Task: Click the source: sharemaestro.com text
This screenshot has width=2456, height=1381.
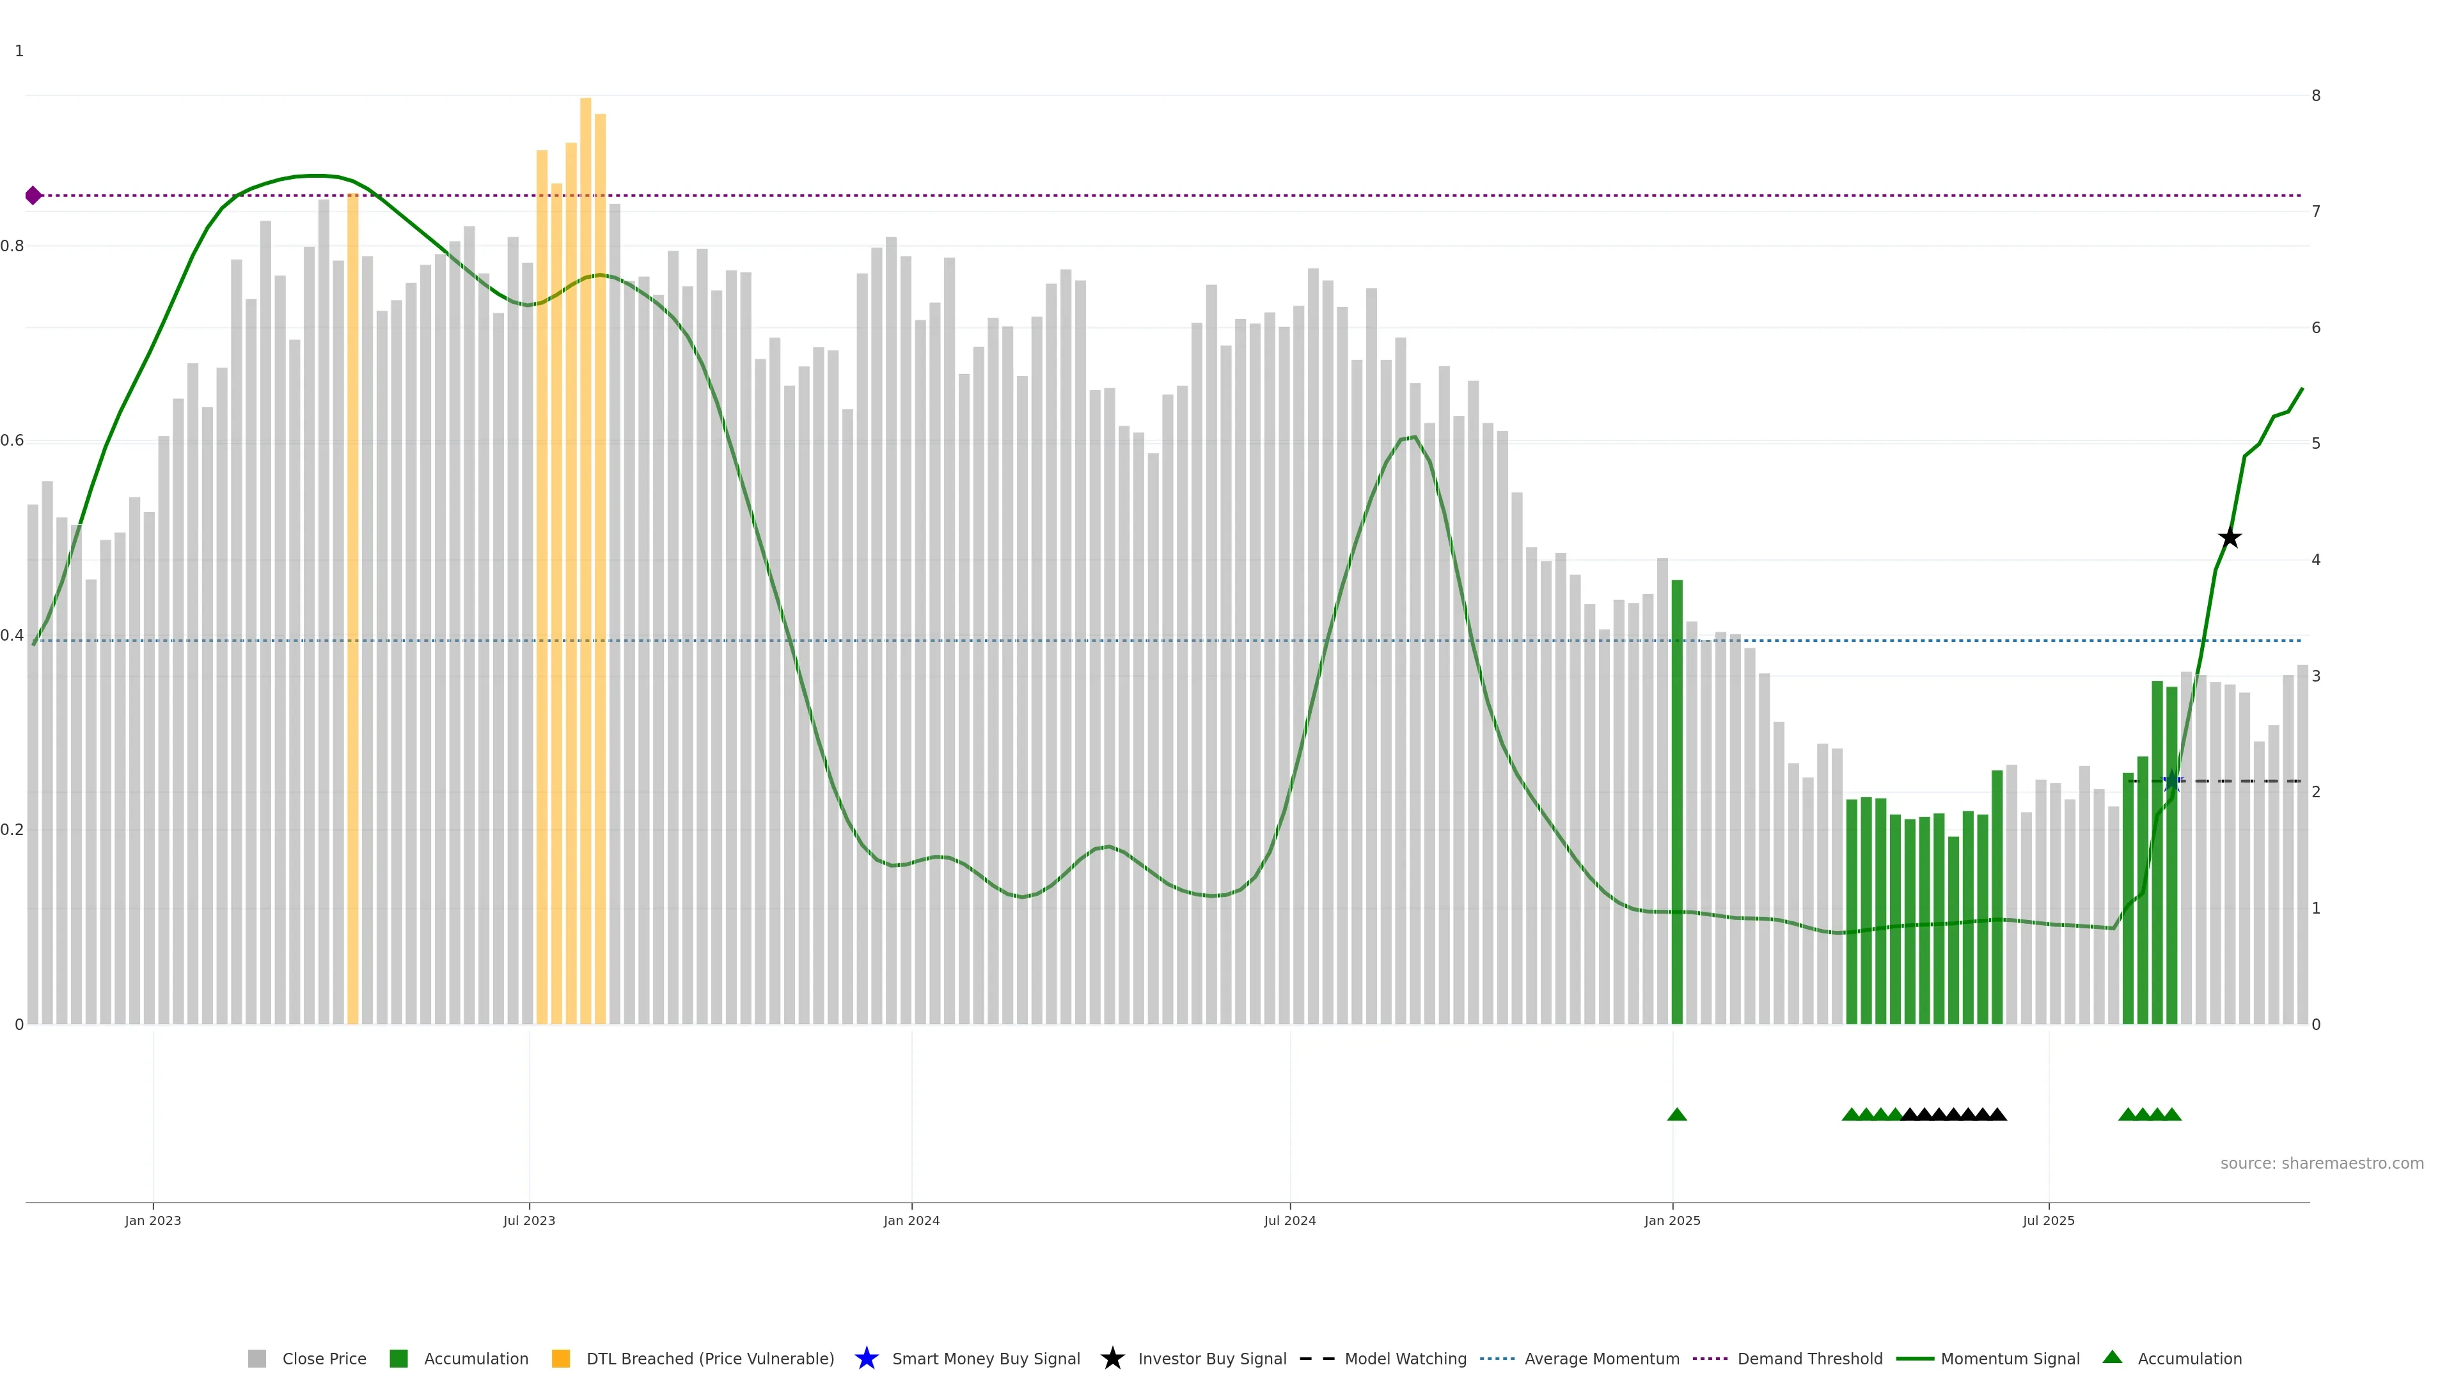Action: coord(2322,1164)
